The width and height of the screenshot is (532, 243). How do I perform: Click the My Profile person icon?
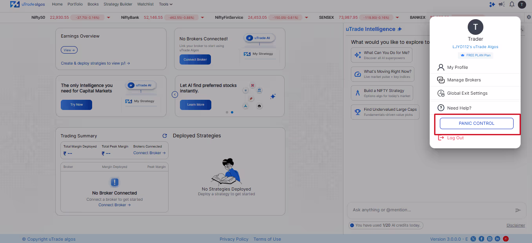point(441,67)
